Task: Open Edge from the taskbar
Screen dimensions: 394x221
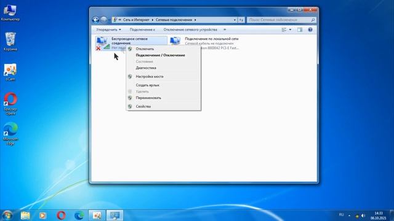Action: pyautogui.click(x=79, y=215)
